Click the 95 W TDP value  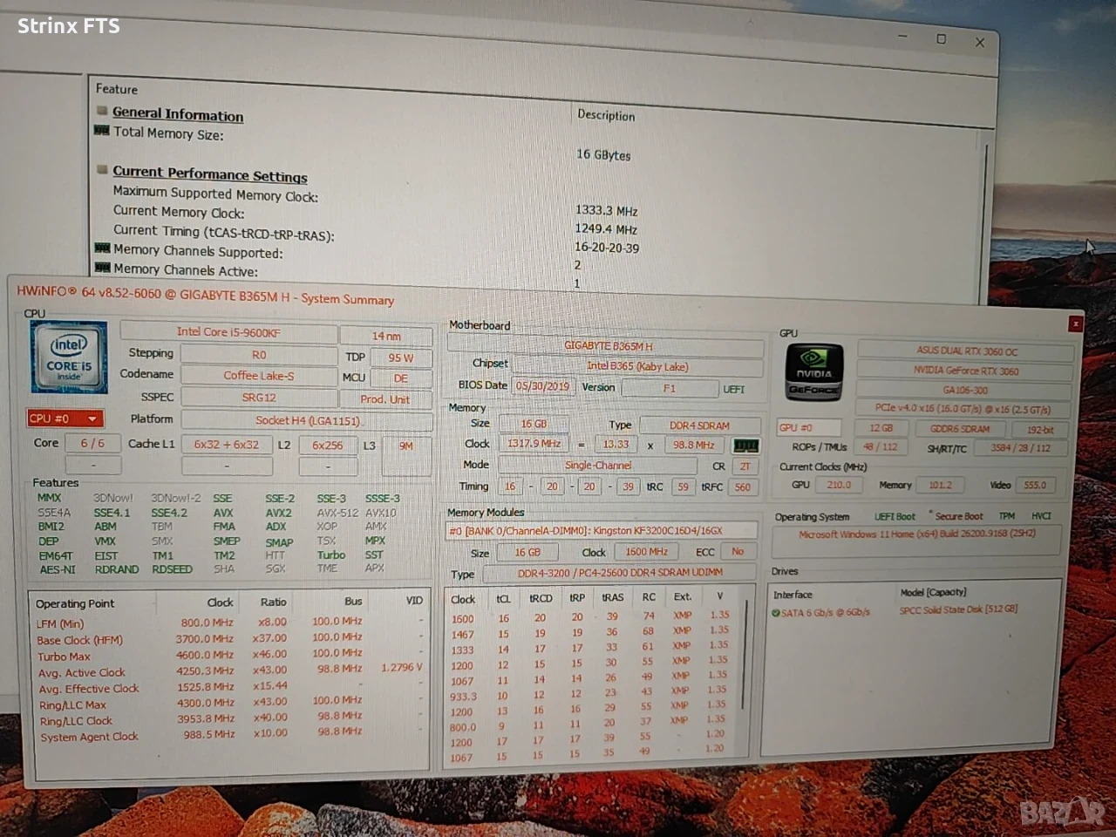tap(401, 357)
